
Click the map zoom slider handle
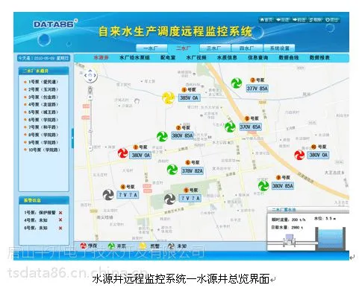(90, 131)
